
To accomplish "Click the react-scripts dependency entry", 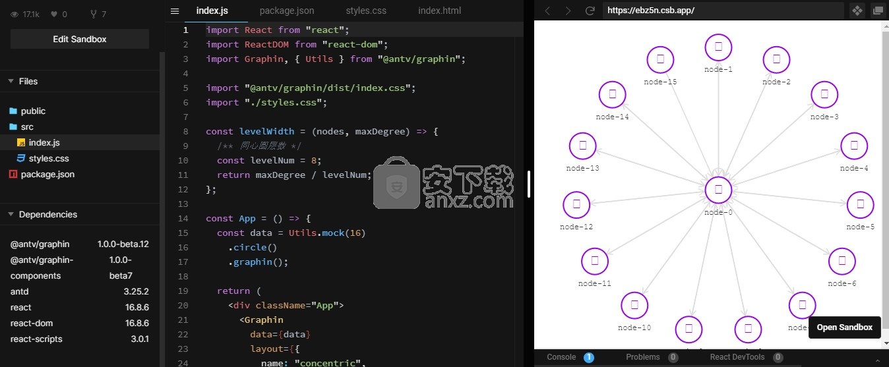I will pos(80,339).
